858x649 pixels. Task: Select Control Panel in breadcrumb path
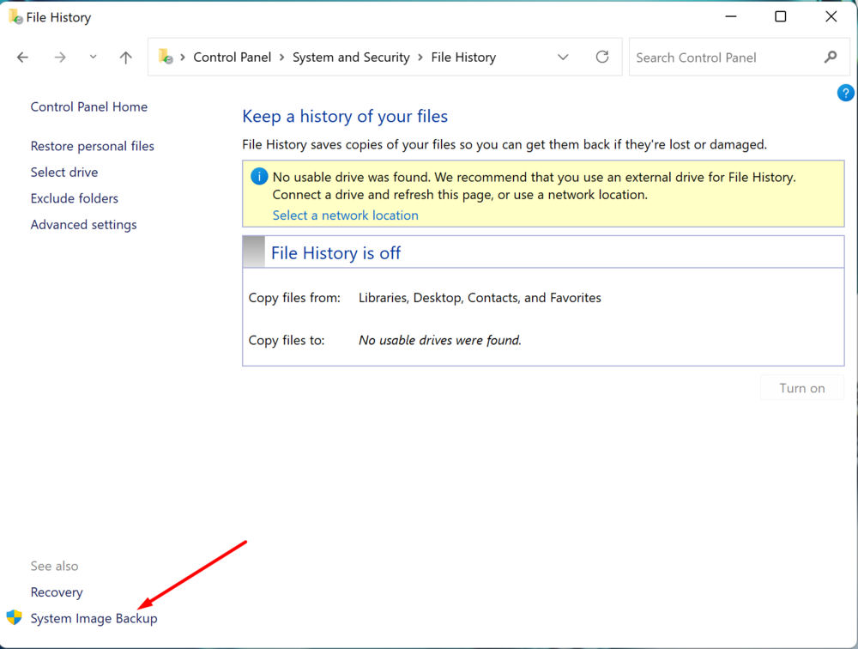(x=232, y=58)
